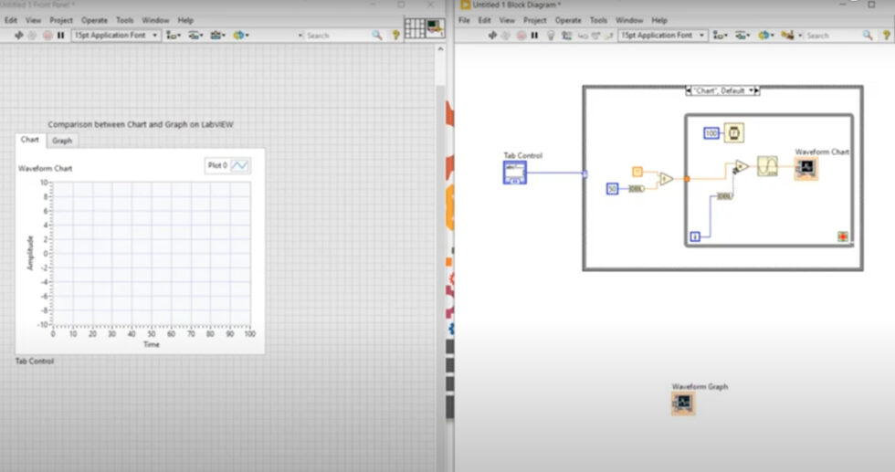
Task: Open the Tools menu on Front Panel
Action: [124, 20]
